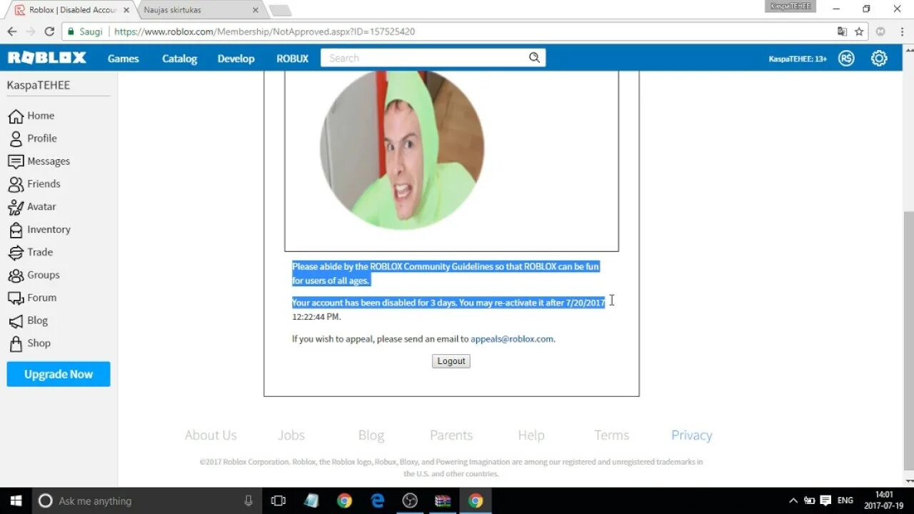Click the page vertical scrollbar thumb

(908, 341)
